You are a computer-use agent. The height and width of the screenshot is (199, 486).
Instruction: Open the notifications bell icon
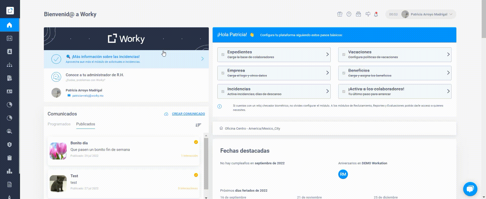[376, 14]
